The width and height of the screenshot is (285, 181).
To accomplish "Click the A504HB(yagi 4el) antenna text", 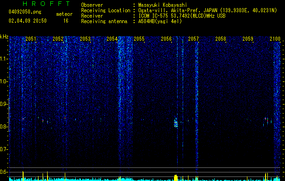I will click(x=160, y=21).
